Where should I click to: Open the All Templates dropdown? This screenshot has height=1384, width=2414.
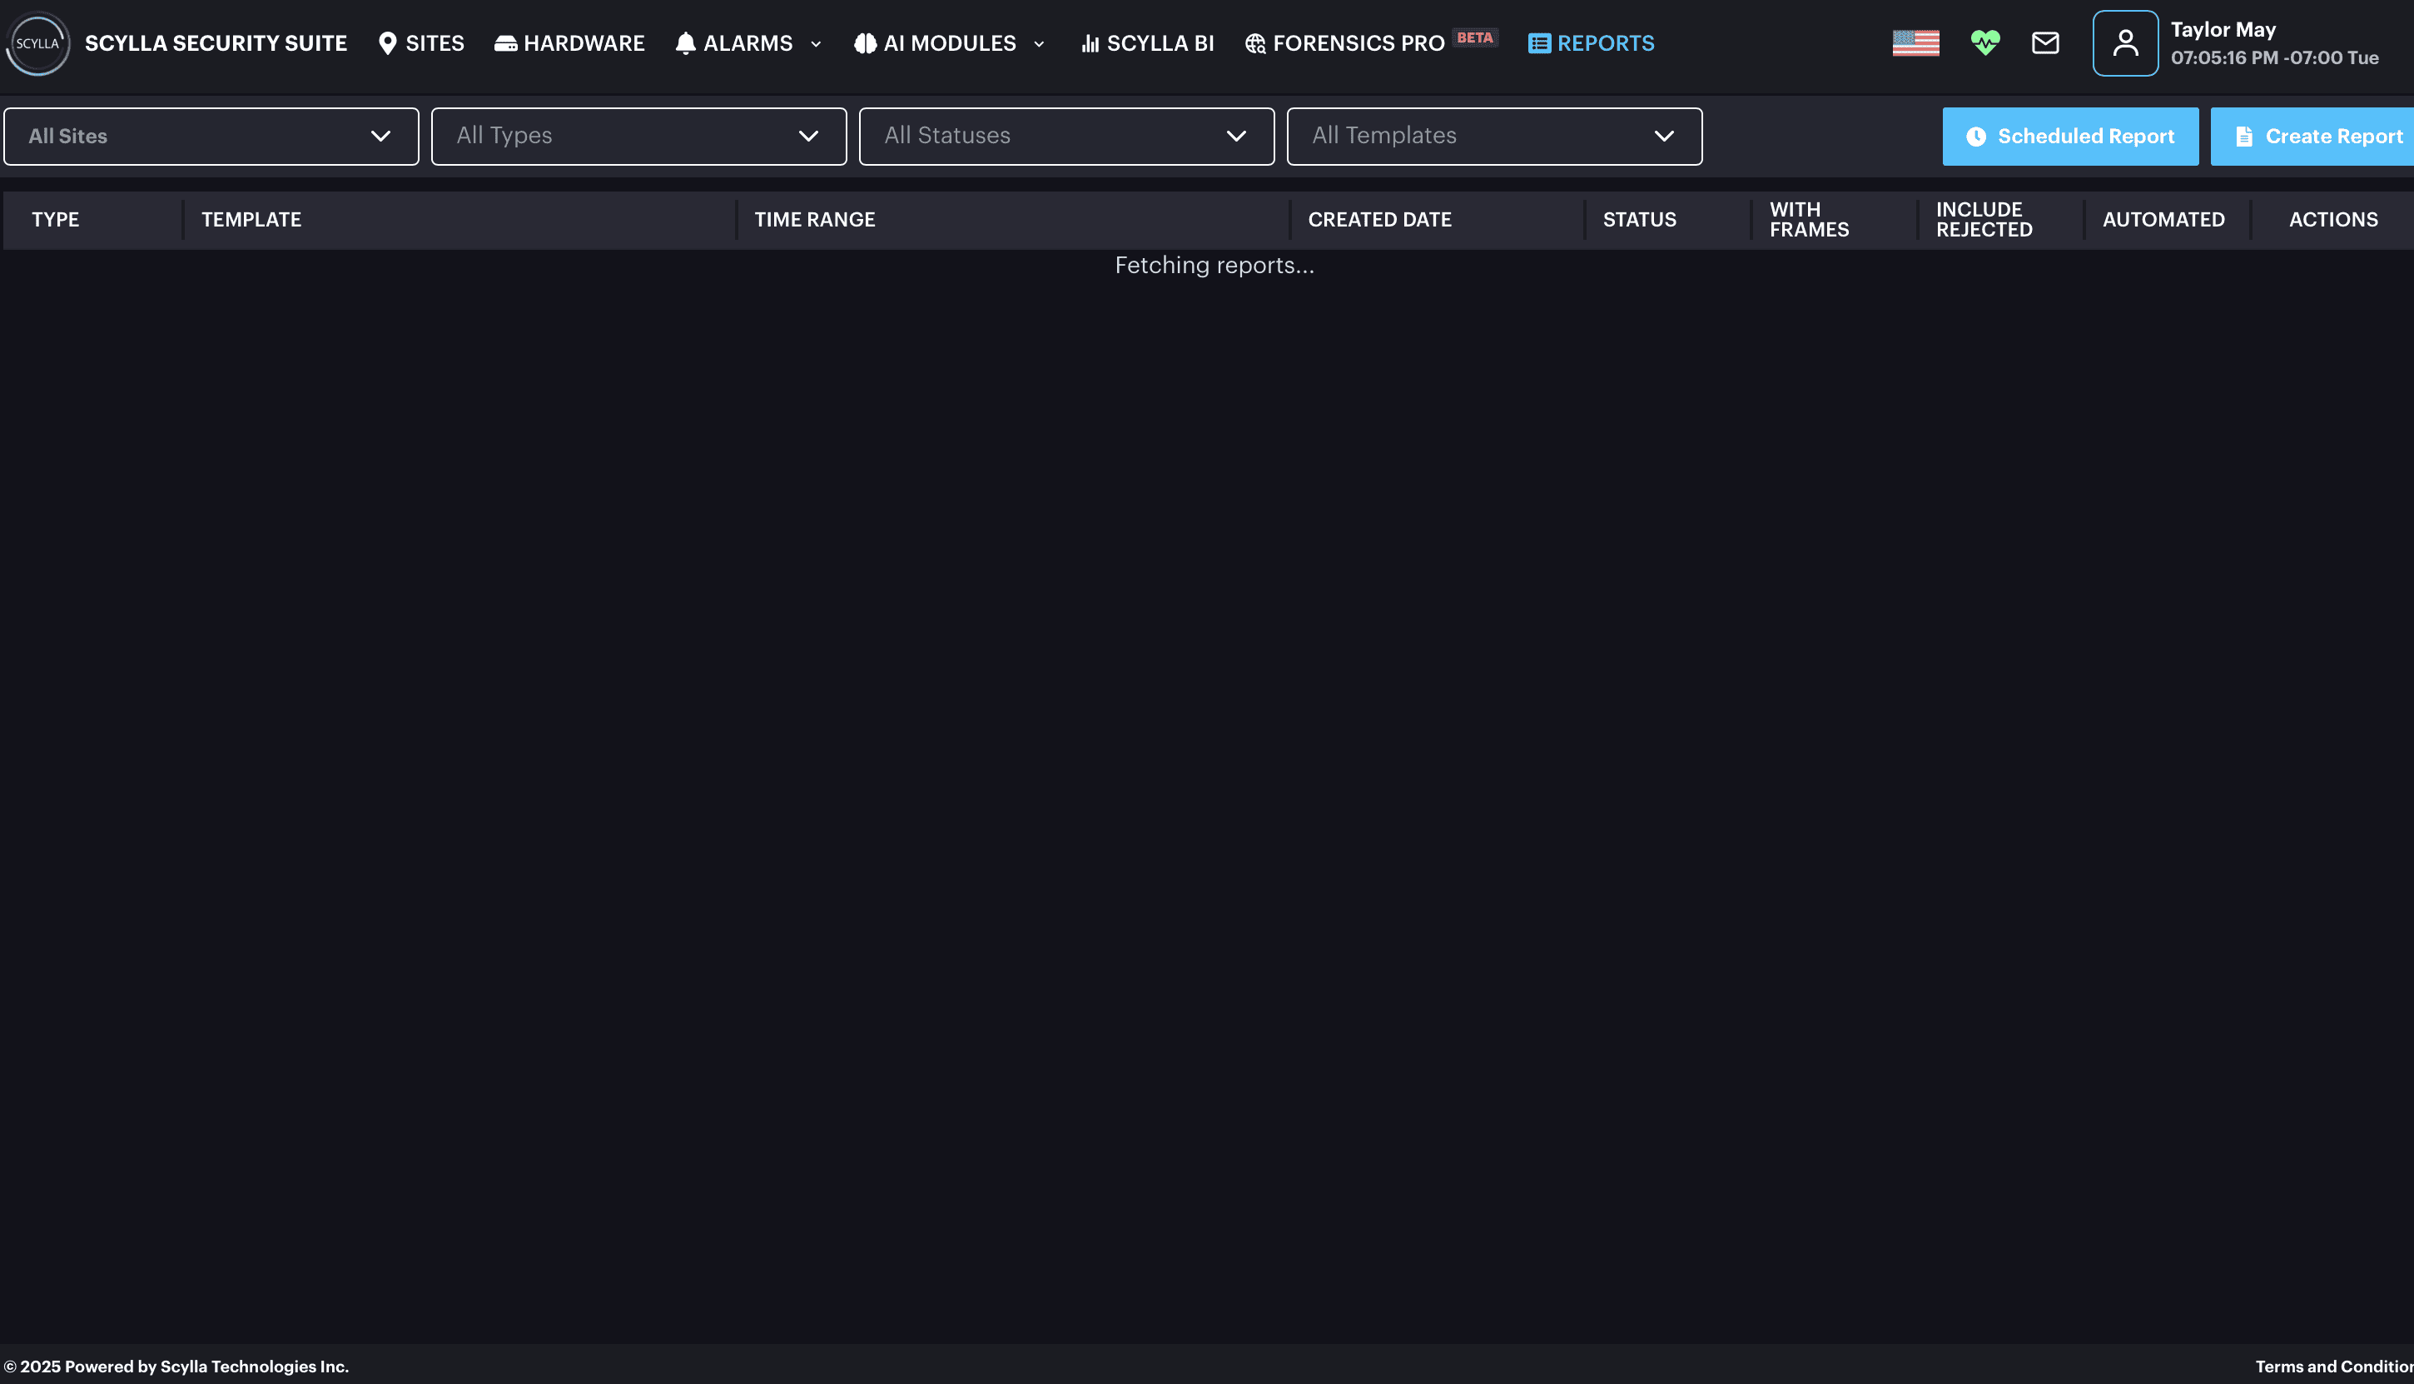1494,136
